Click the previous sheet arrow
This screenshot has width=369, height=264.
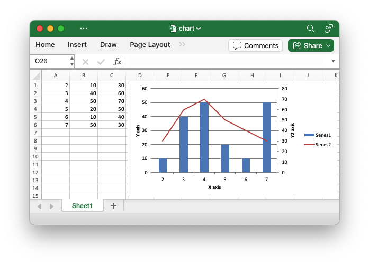point(40,206)
